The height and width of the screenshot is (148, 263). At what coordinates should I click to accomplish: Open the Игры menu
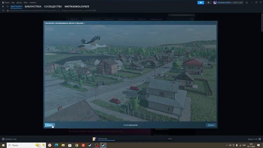pyautogui.click(x=25, y=2)
